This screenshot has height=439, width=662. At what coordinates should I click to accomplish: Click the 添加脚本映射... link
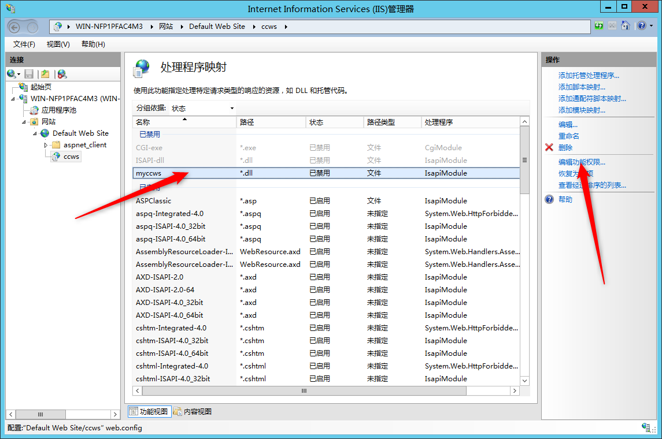tap(582, 87)
